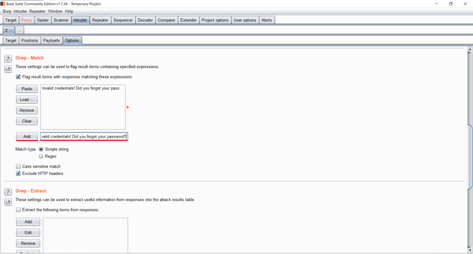Image resolution: width=473 pixels, height=254 pixels.
Task: Click Remove button in Grep - Match
Action: (27, 110)
